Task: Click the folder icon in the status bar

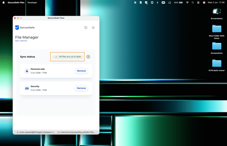Action: coord(59,132)
